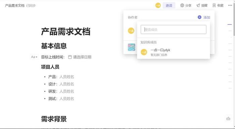
Task: Click the assistant robot icon at bottom right
Action: pyautogui.click(x=228, y=119)
